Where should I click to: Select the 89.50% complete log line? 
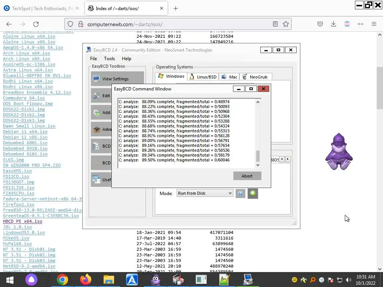click(174, 160)
